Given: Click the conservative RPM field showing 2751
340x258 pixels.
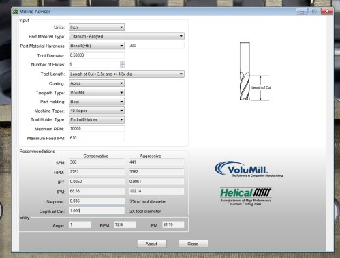Looking at the screenshot, I should click(97, 172).
